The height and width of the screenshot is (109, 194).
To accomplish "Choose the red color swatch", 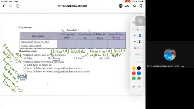I will tap(134, 73).
